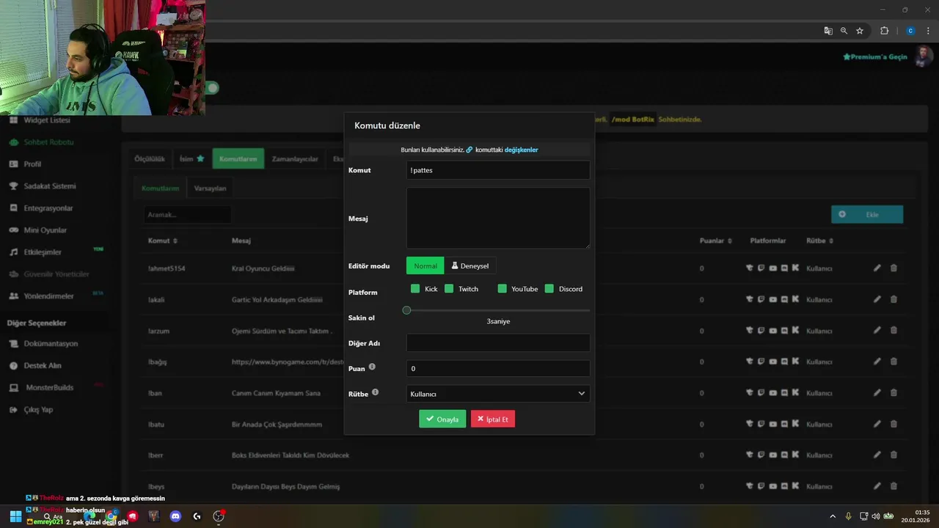
Task: Bookmark this page with star icon
Action: tap(860, 31)
